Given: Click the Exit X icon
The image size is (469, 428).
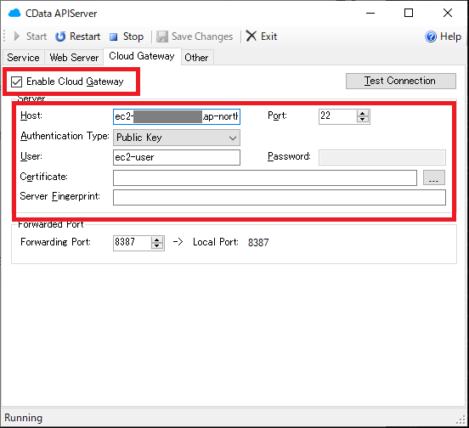Looking at the screenshot, I should [251, 36].
